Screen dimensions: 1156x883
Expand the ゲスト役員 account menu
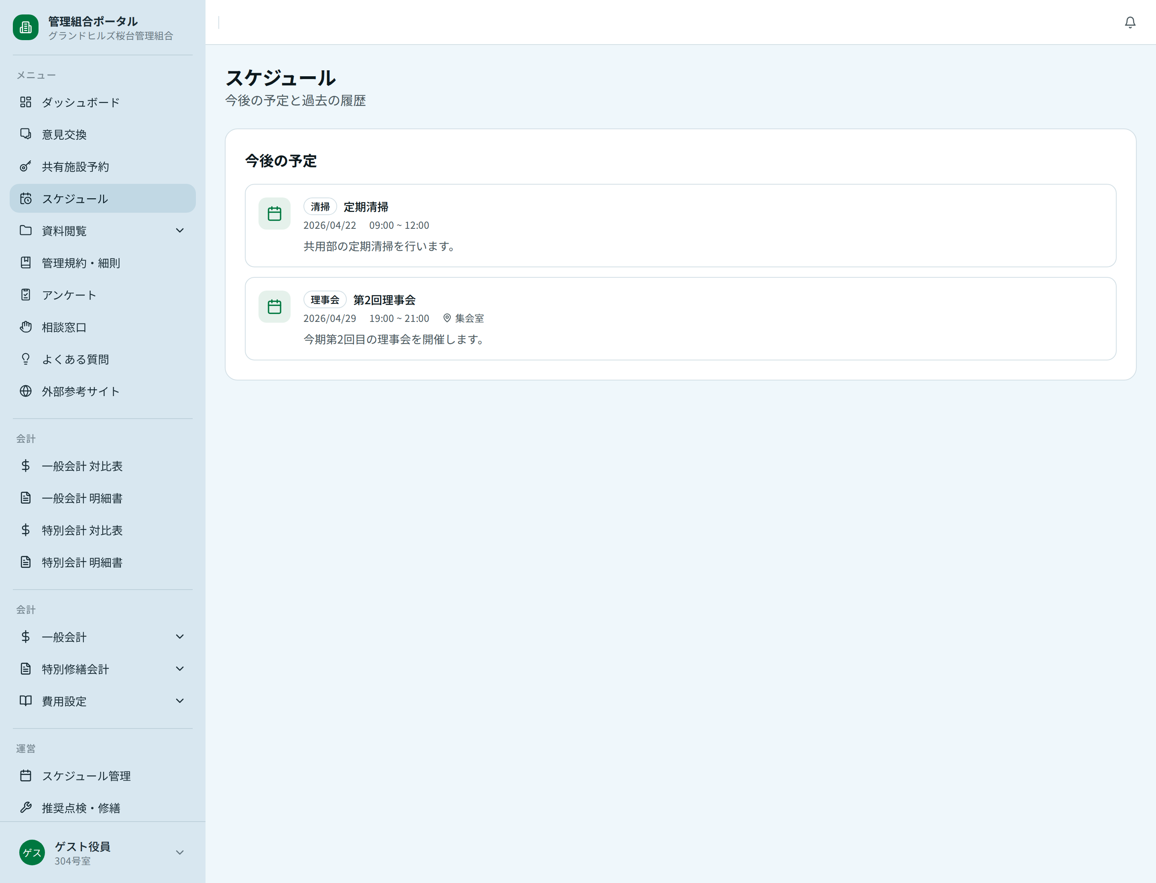[x=180, y=852]
